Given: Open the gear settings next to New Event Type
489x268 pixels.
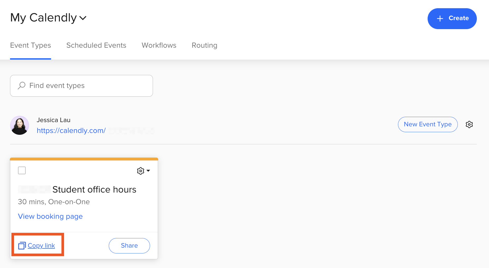Looking at the screenshot, I should click(469, 124).
